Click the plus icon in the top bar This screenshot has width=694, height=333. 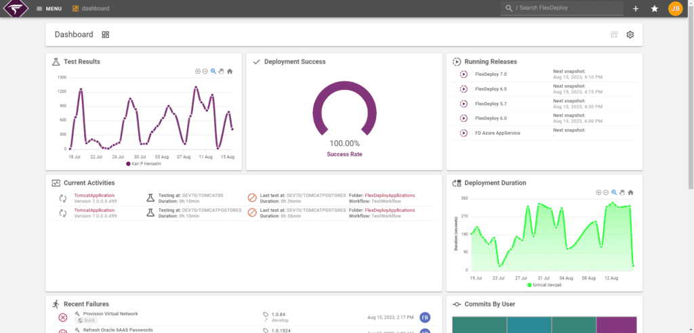(x=636, y=8)
